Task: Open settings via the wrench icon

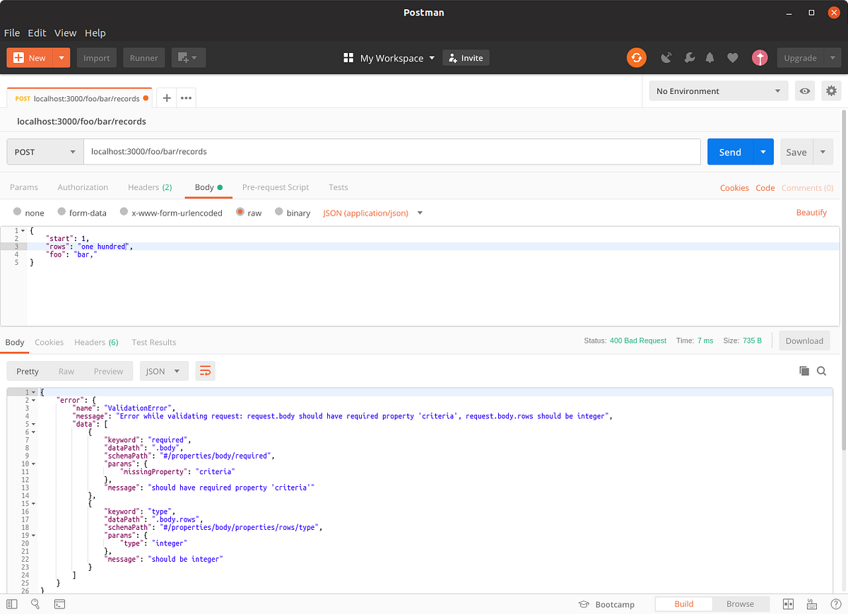Action: 688,58
